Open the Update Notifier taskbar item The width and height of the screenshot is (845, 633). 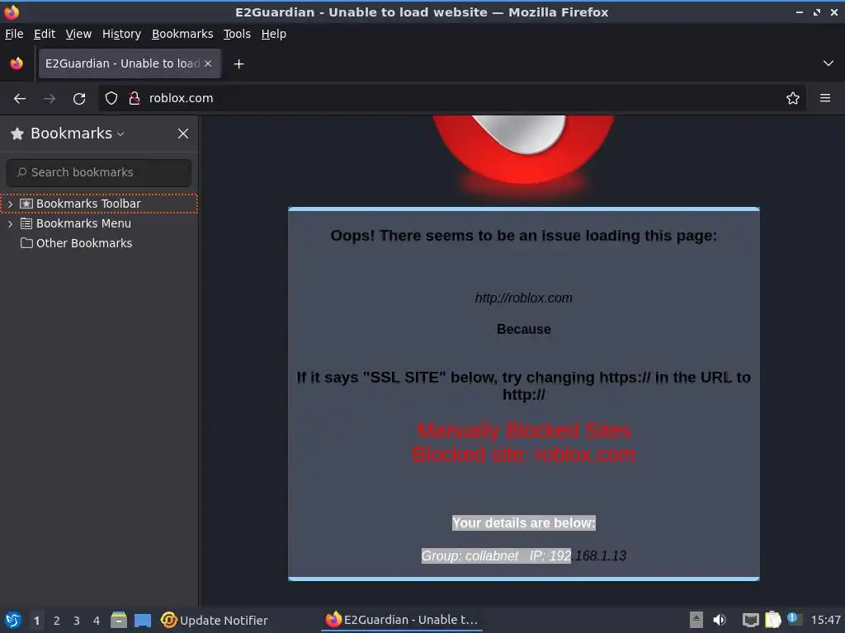(x=215, y=620)
